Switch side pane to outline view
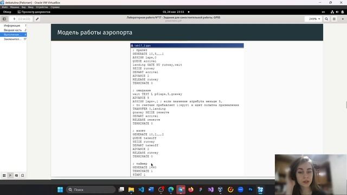347x195 pixels. click(10, 175)
